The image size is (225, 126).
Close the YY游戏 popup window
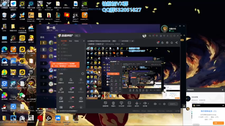click(223, 106)
